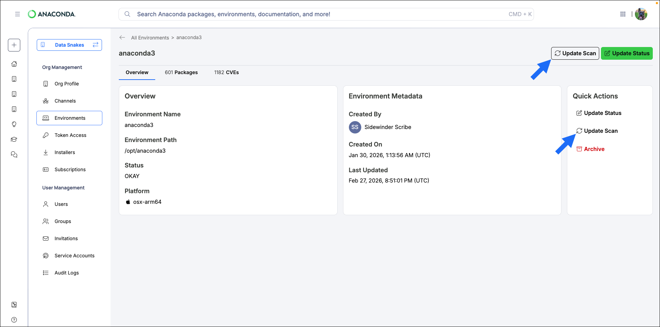660x327 pixels.
Task: Click the Anaconda logo
Action: [x=52, y=14]
